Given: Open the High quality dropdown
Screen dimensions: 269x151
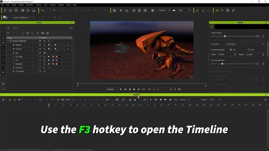Looking at the screenshot, I should click(184, 10).
